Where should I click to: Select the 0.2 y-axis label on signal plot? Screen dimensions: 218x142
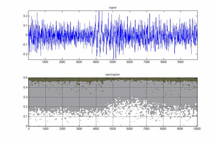[x=26, y=16]
